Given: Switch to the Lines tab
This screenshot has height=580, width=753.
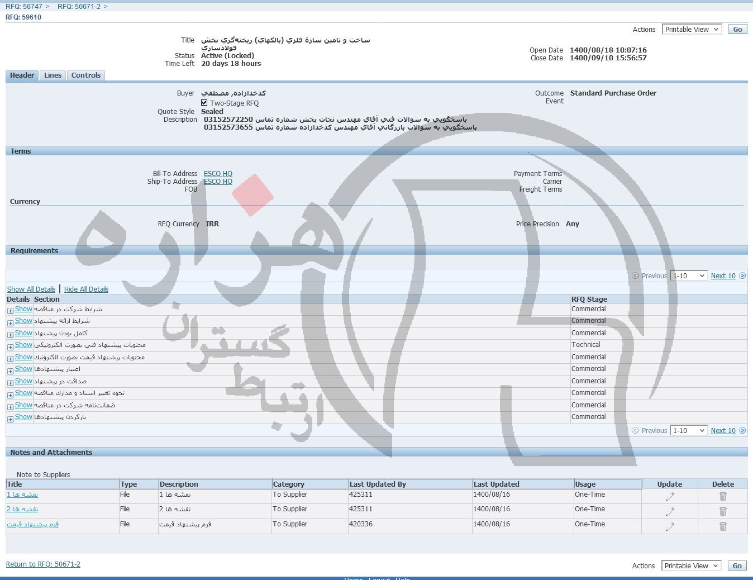Looking at the screenshot, I should [x=53, y=75].
